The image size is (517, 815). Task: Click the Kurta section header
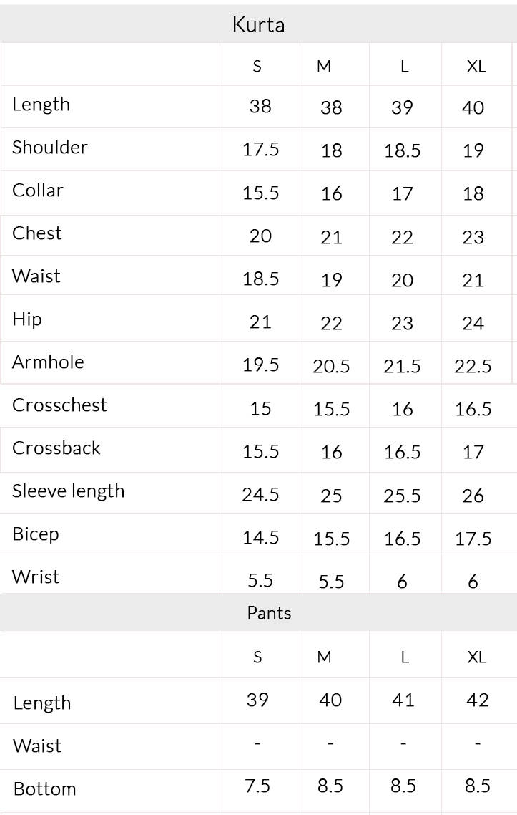point(258,25)
